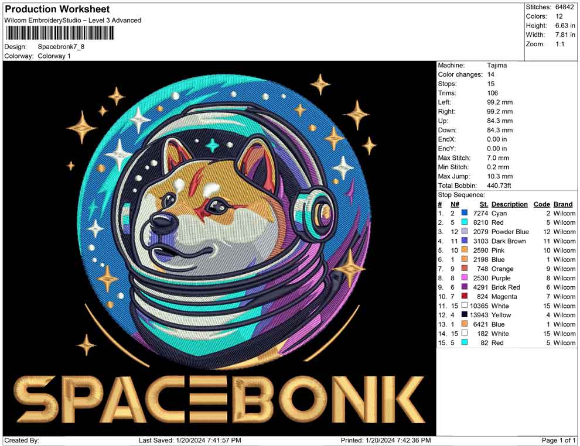This screenshot has height=446, width=580.
Task: Select the Max Jump value 10.3 mm
Action: [500, 176]
